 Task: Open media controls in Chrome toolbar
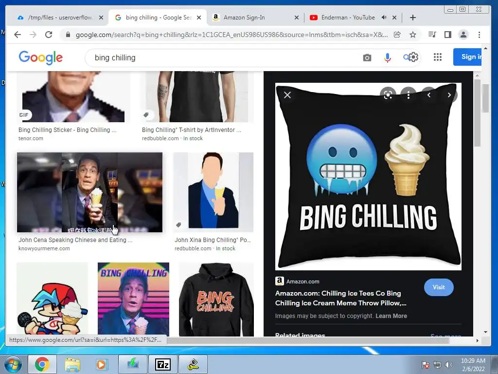click(432, 35)
